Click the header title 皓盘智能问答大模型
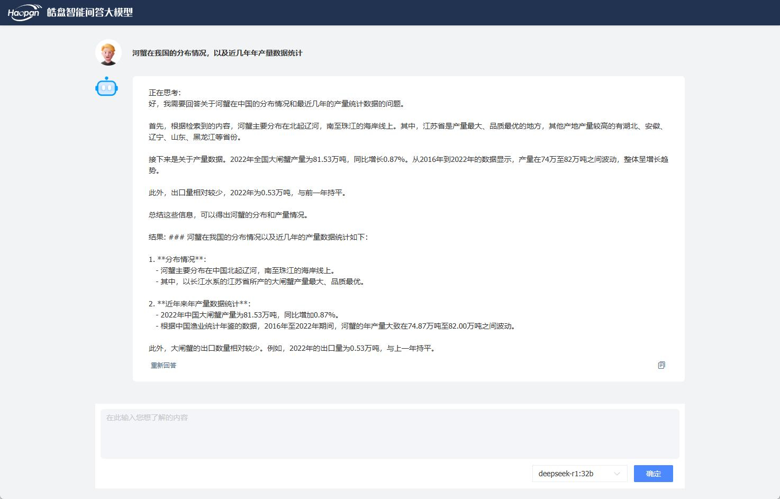The height and width of the screenshot is (499, 780). point(90,12)
